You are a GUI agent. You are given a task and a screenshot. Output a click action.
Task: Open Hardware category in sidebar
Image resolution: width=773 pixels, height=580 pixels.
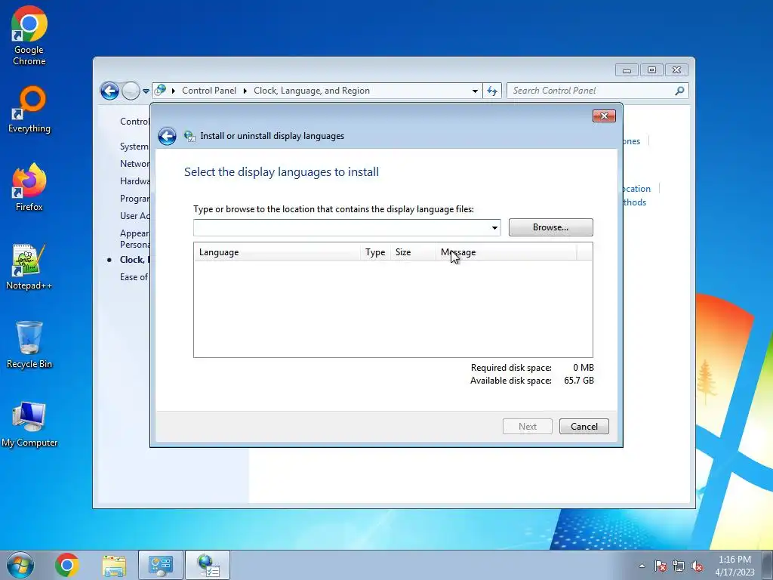134,181
